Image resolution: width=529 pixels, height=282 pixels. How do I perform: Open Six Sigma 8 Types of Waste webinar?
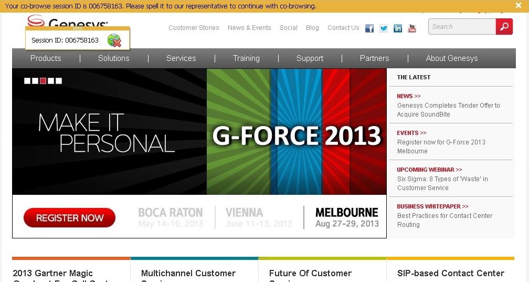click(x=442, y=183)
